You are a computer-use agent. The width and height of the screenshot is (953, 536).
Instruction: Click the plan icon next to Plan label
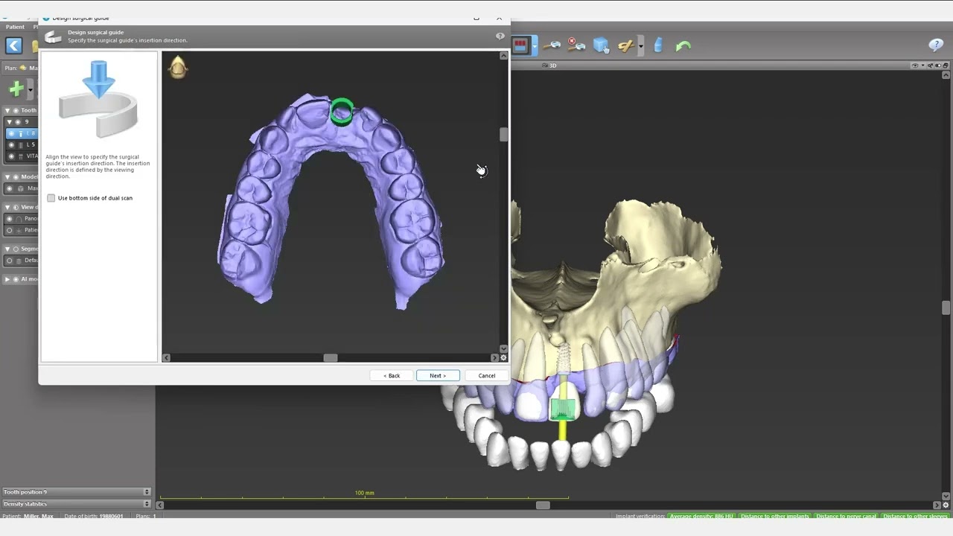pos(23,68)
